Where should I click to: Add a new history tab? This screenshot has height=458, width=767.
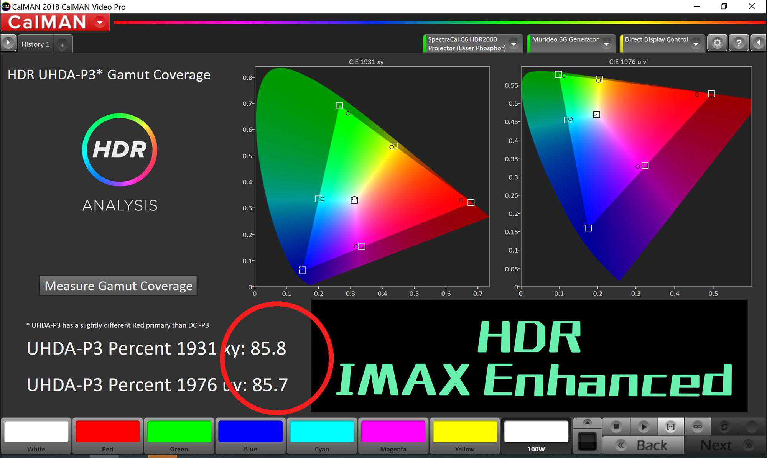coord(62,45)
